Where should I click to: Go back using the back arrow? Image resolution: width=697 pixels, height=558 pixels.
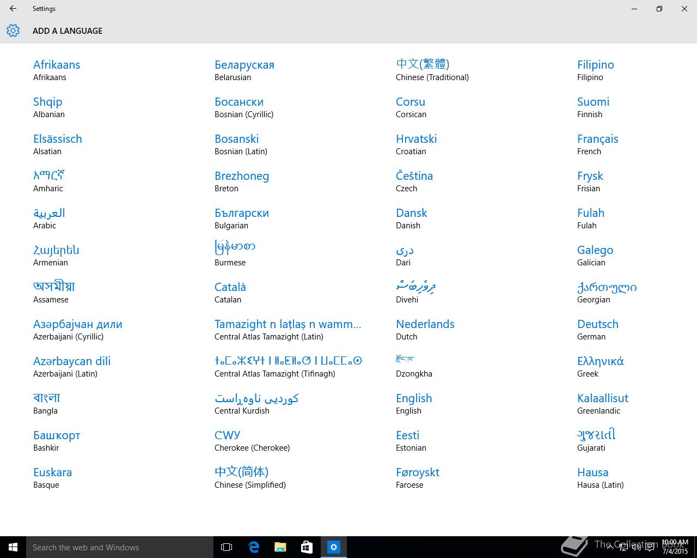(x=13, y=9)
